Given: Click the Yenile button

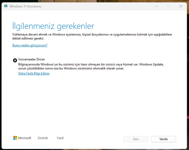Looking at the screenshot, I should (163, 139).
